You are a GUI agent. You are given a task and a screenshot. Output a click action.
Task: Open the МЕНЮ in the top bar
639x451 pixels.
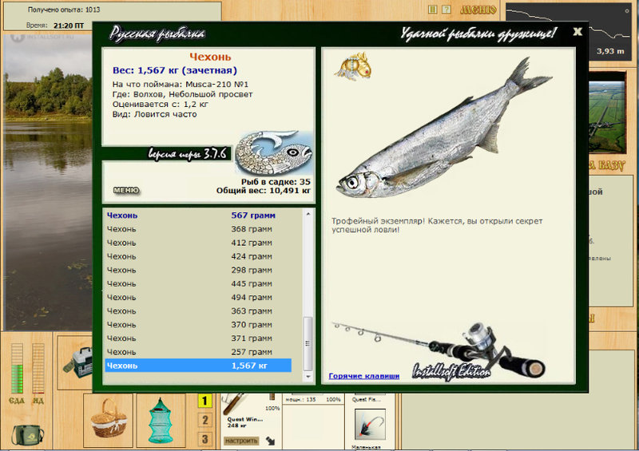(x=478, y=10)
